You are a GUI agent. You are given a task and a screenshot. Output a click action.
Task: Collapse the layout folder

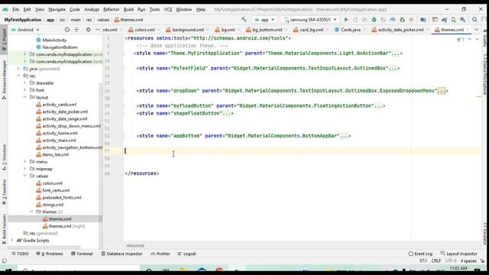(x=24, y=97)
